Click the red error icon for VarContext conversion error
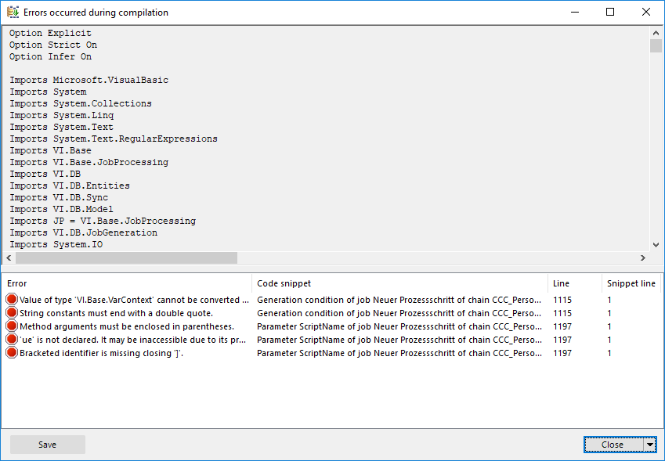Viewport: 665px width, 461px height. click(x=12, y=300)
